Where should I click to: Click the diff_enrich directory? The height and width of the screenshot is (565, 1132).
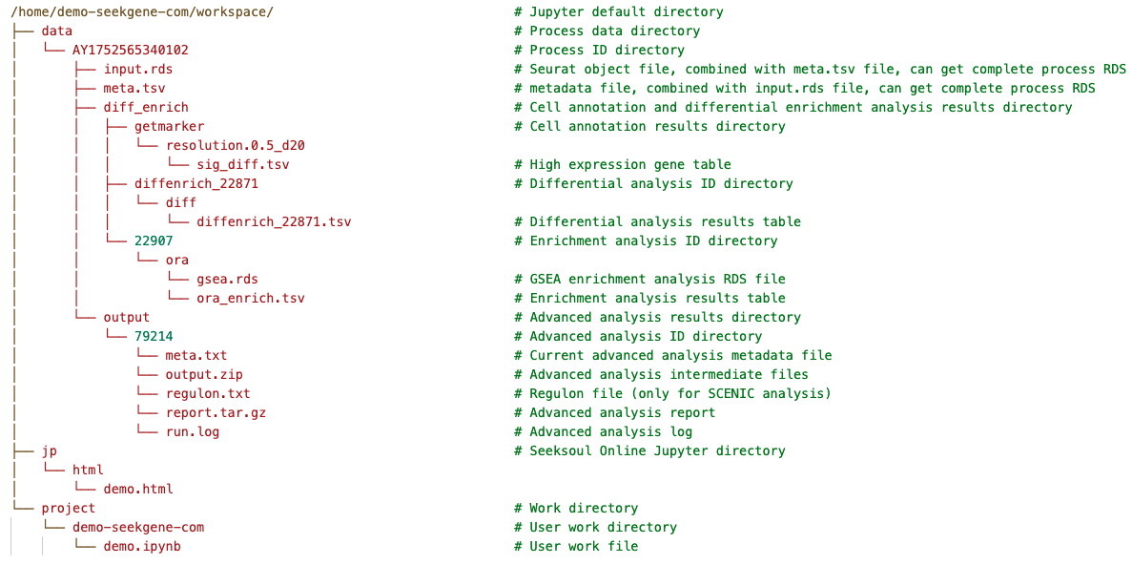click(x=146, y=108)
